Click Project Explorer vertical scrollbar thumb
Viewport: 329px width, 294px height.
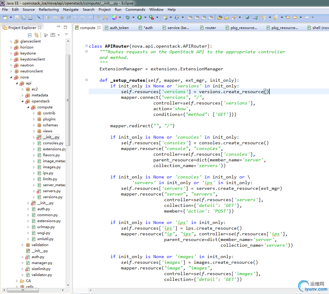68,100
